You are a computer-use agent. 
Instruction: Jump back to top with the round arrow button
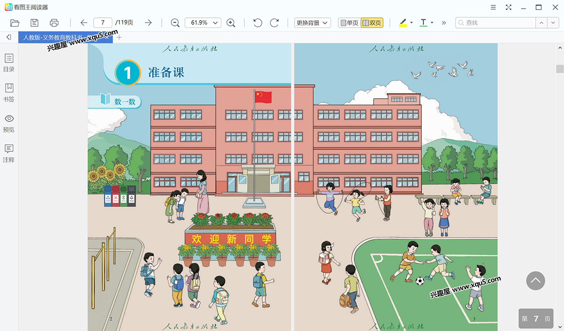(x=535, y=281)
